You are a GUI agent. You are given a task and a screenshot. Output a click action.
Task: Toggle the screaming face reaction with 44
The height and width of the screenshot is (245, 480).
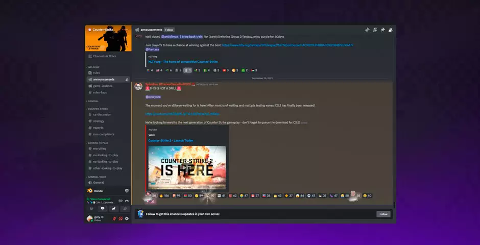pos(300,196)
